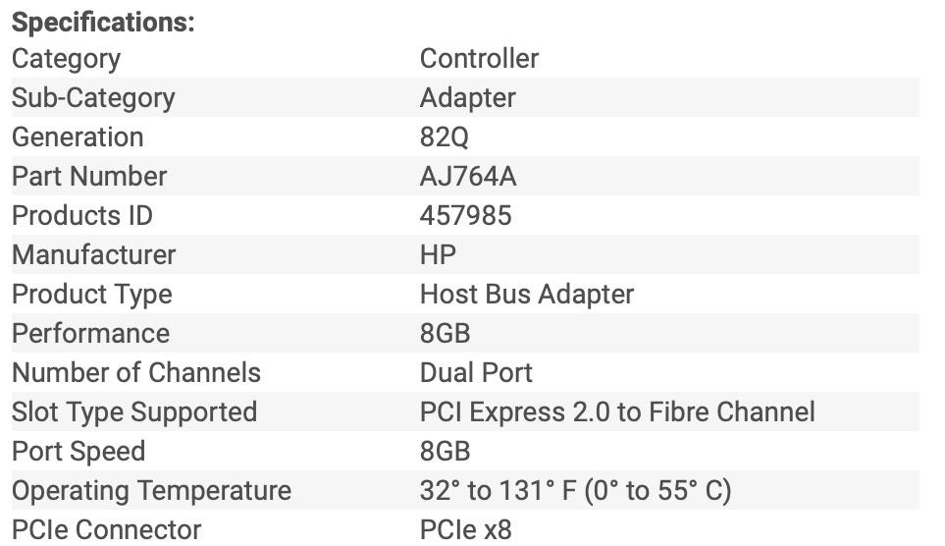Click the Part Number label

pyautogui.click(x=89, y=177)
